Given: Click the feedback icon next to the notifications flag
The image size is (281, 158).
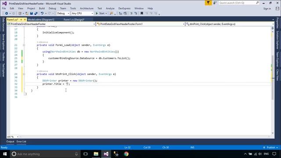Looking at the screenshot, I should [x=215, y=3].
